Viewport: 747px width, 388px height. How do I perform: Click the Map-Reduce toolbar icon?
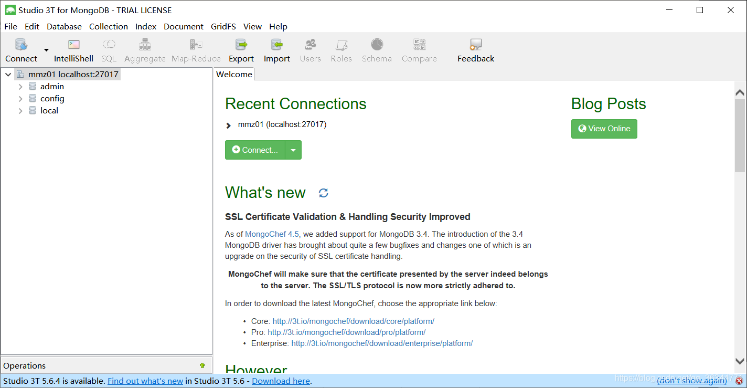196,45
